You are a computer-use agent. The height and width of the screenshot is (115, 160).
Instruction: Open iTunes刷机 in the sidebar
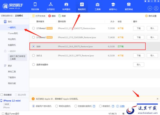(13, 33)
